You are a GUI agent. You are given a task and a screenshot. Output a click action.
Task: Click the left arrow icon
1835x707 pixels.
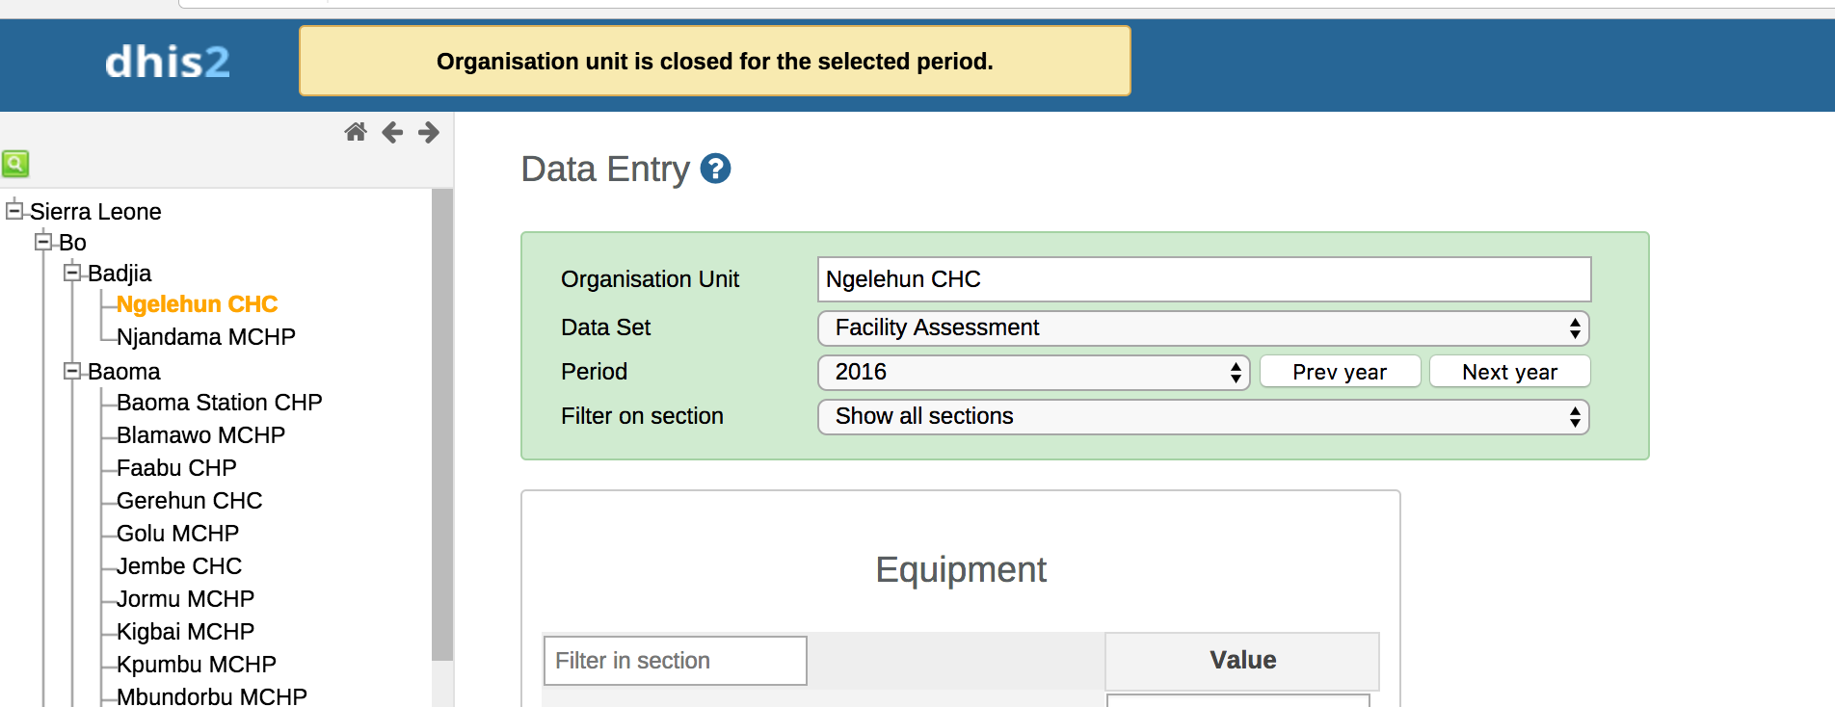(392, 132)
